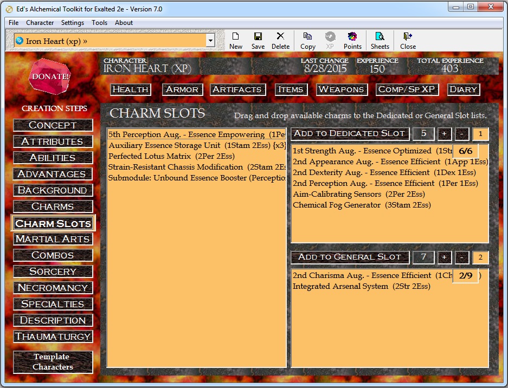508x388 pixels.
Task: Click the Add to Dedicated Slot button
Action: tap(350, 133)
